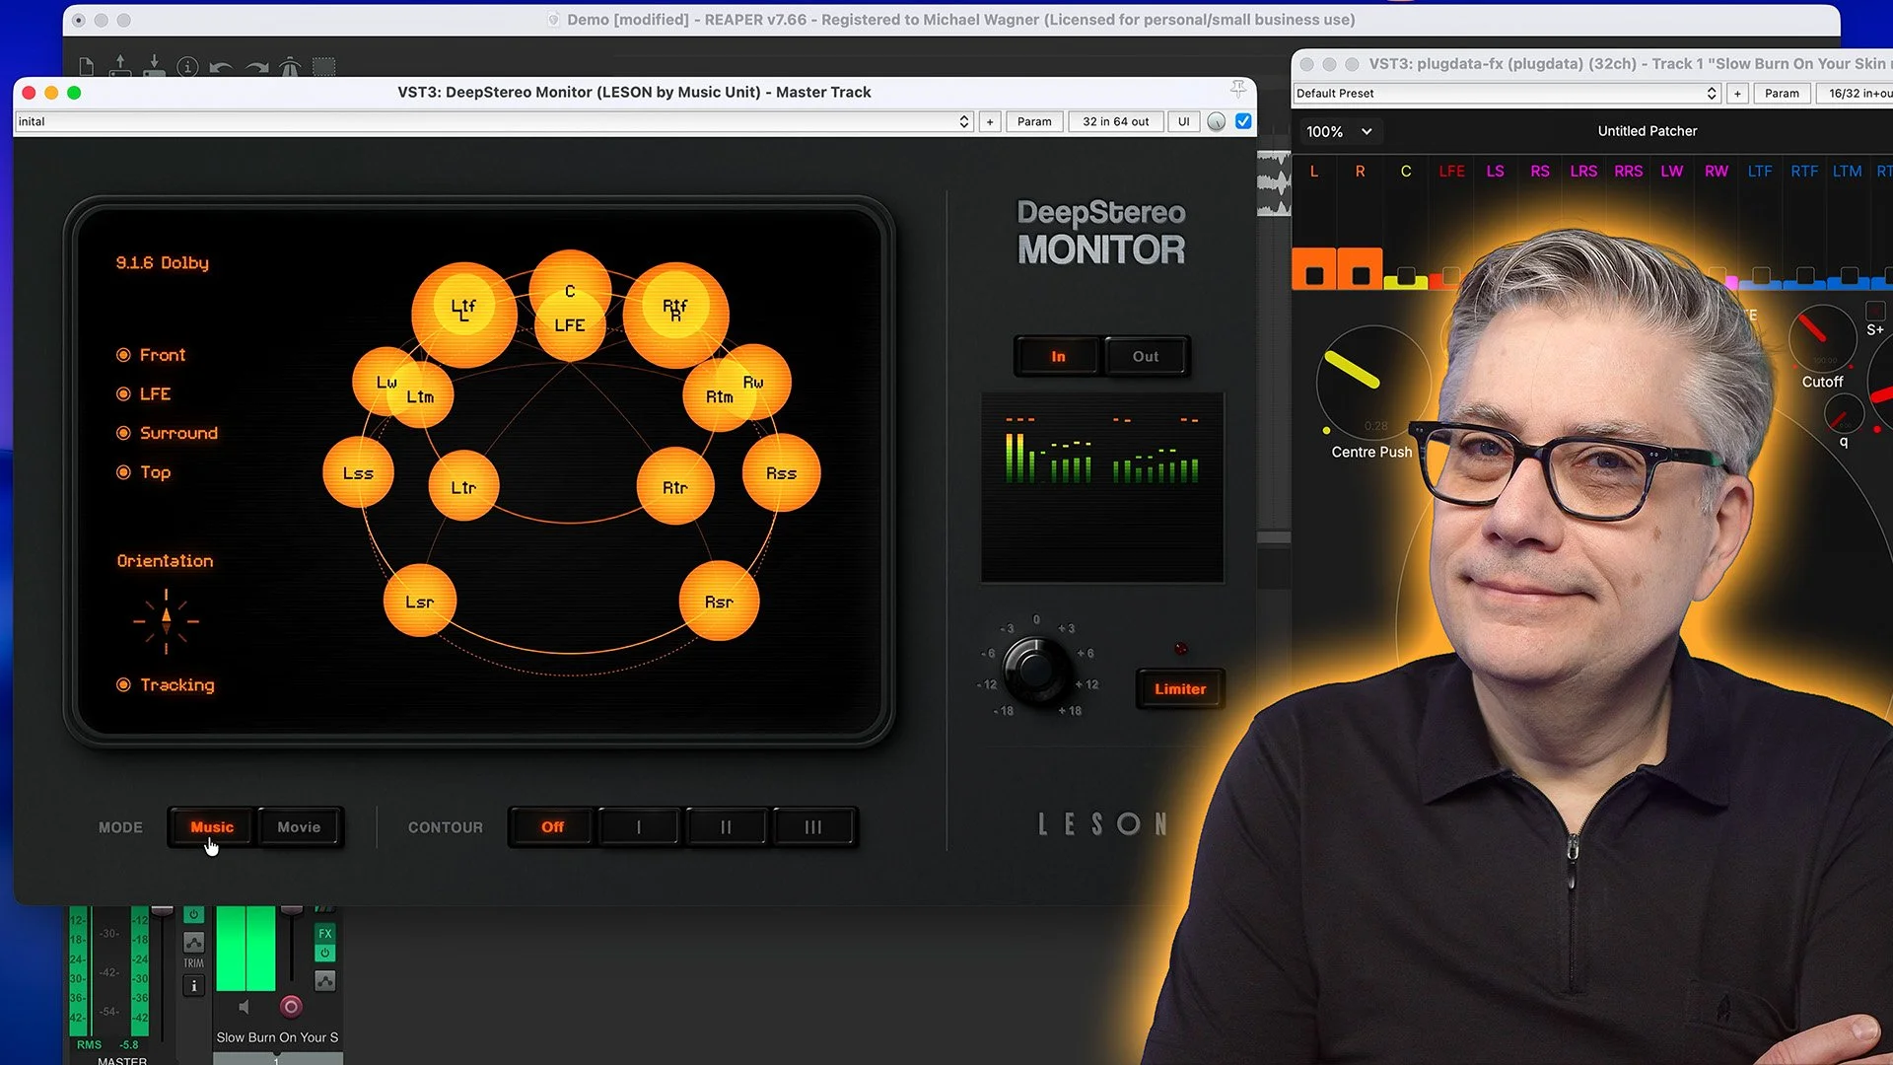Click the 32 in 64 out routing button
Screen dimensions: 1893x1065
tap(1115, 121)
